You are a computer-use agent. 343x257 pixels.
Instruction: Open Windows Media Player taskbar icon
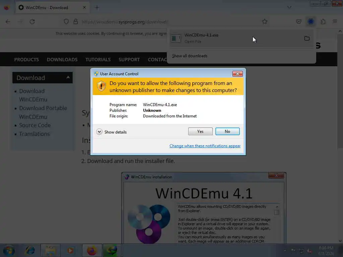click(70, 250)
